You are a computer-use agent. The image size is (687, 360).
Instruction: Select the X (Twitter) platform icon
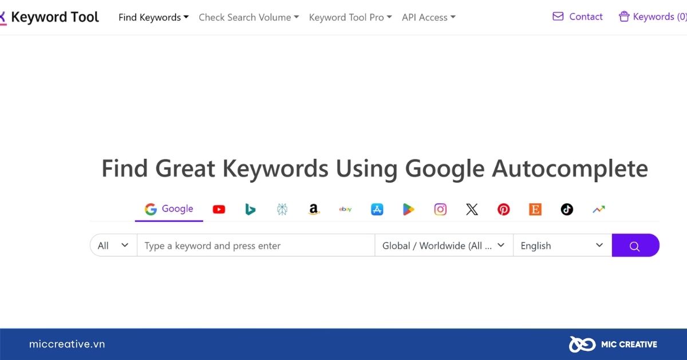pyautogui.click(x=472, y=209)
